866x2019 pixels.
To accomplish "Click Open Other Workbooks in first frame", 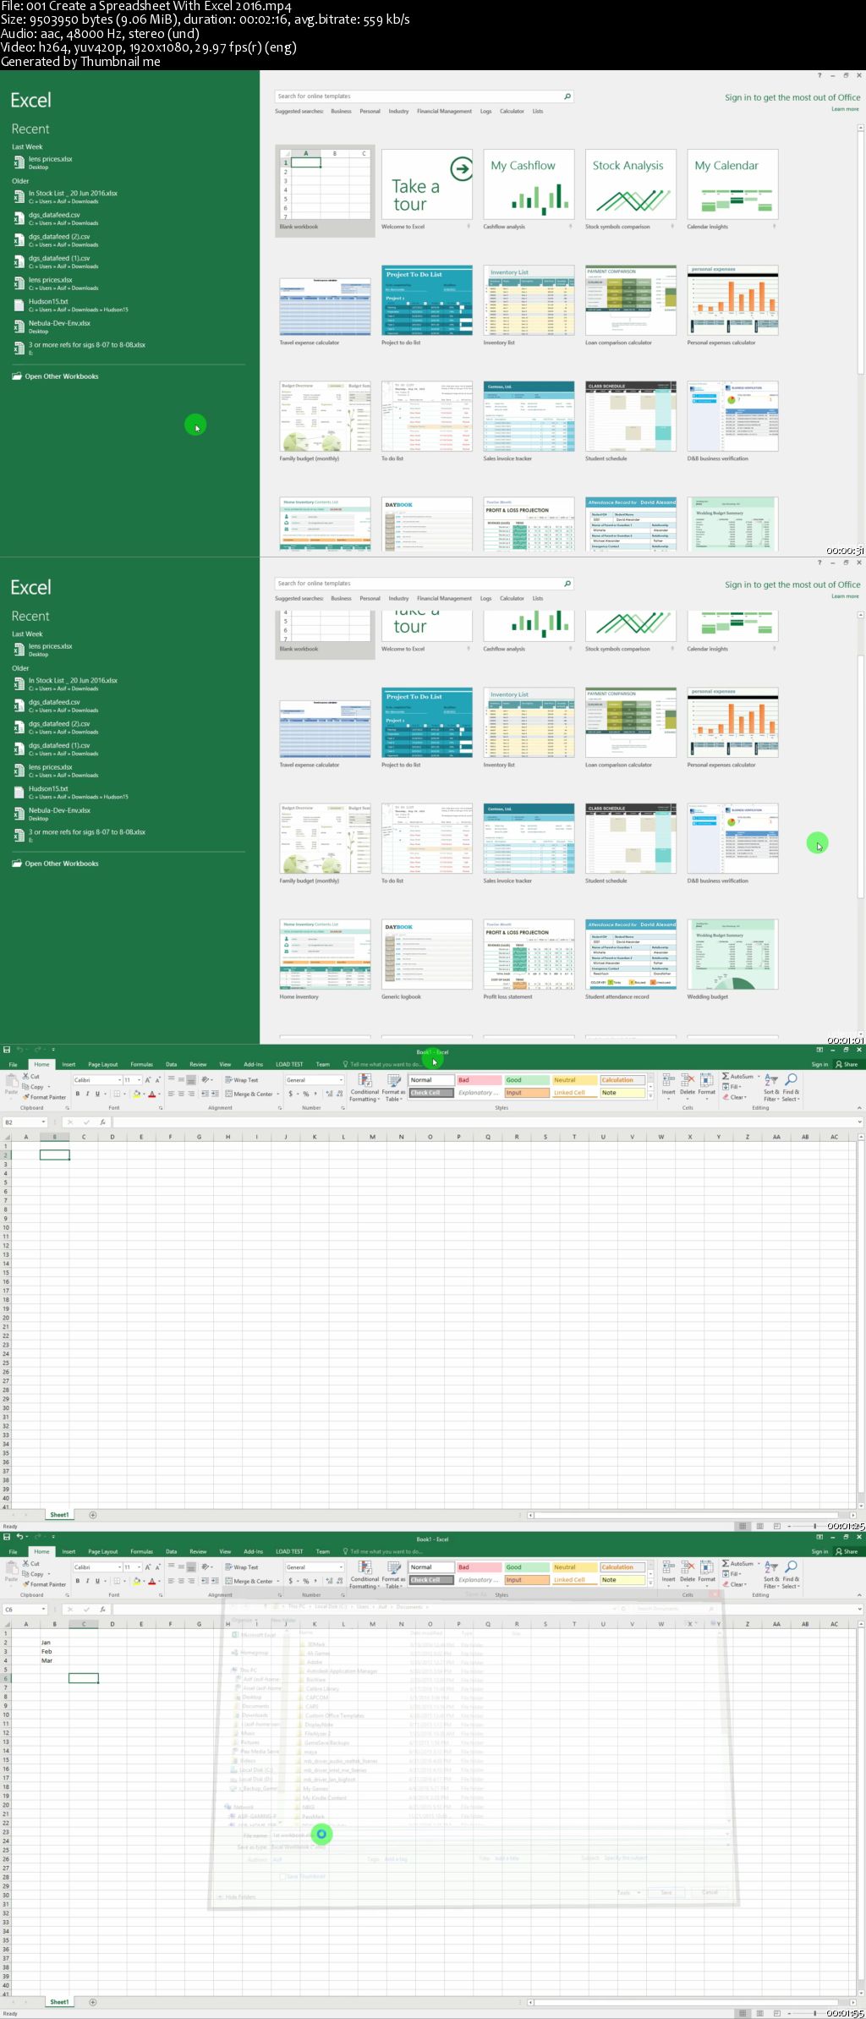I will tap(62, 376).
